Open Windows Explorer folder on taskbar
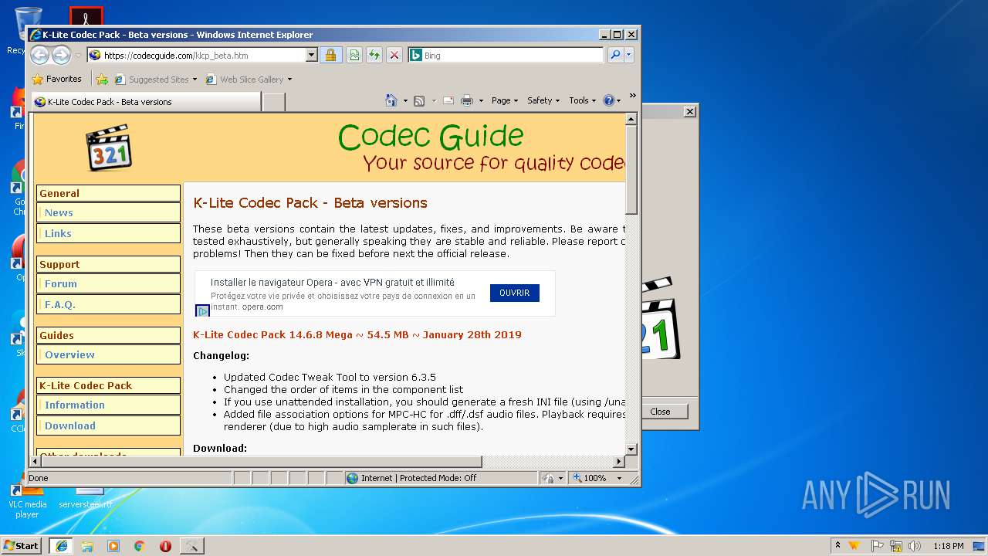The width and height of the screenshot is (988, 556). coord(87,545)
